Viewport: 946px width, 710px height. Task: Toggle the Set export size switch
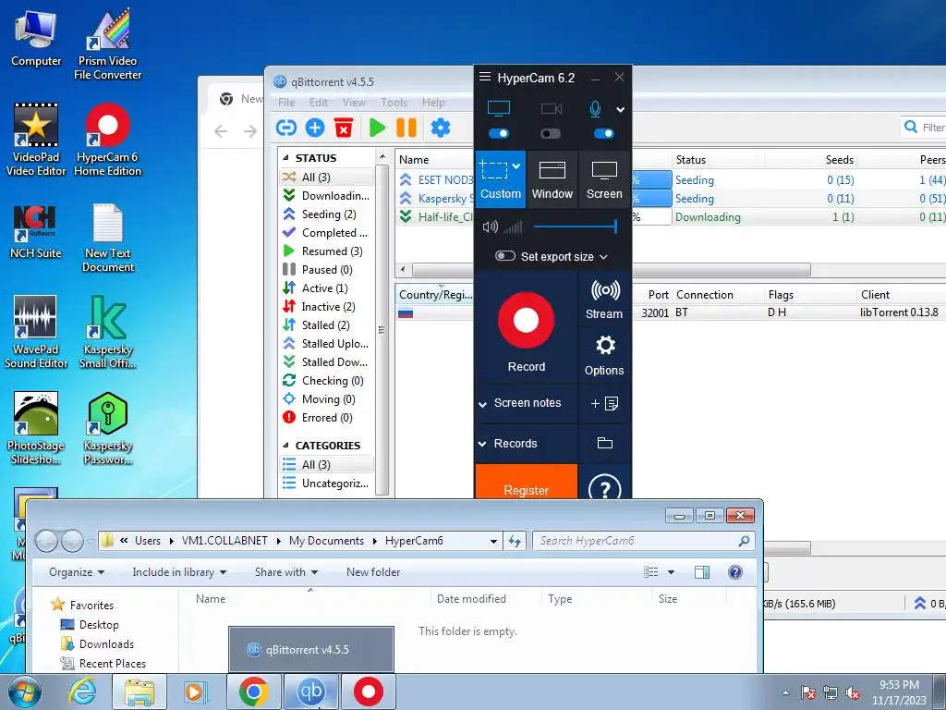pos(505,256)
